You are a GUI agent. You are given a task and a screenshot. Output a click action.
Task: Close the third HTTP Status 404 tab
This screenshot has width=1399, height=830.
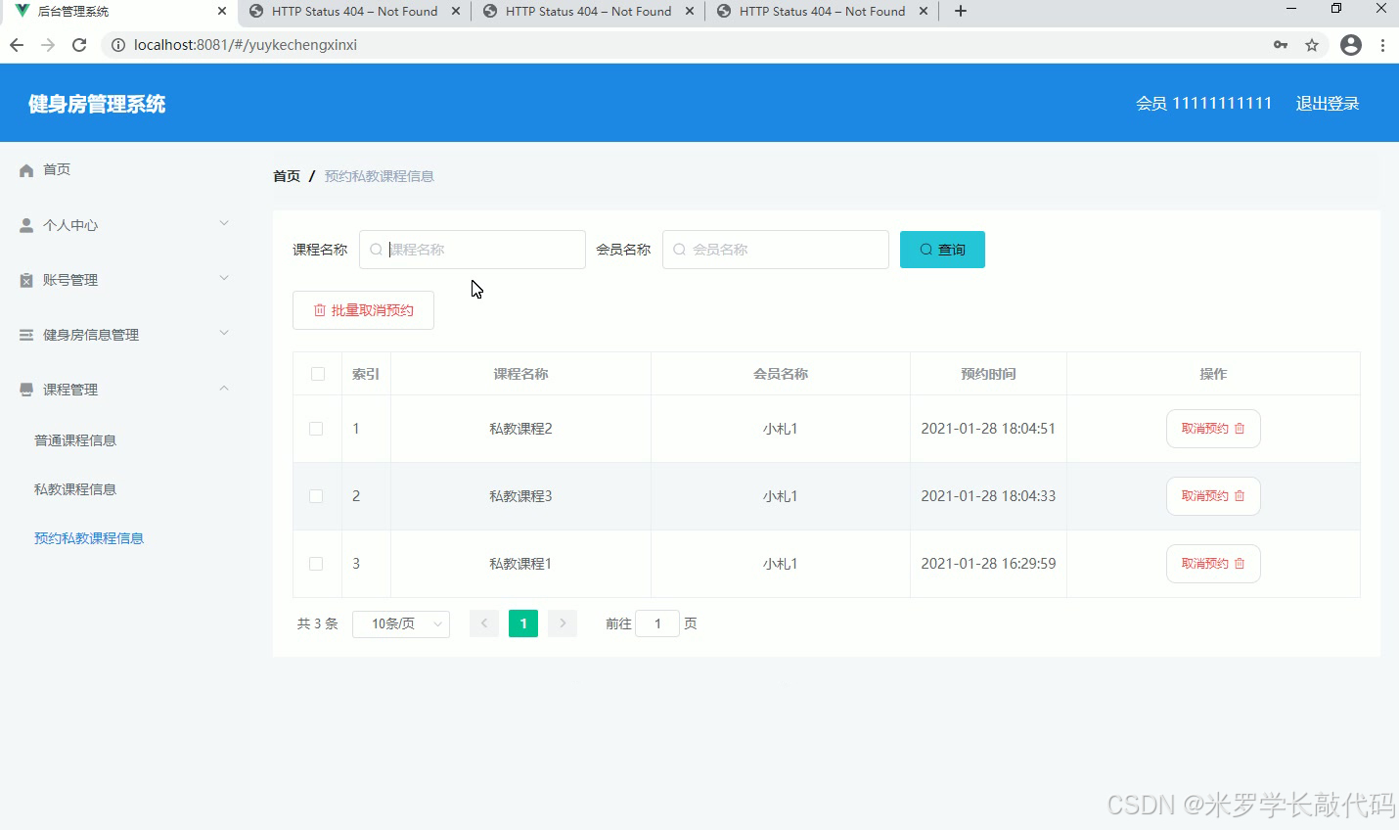(x=923, y=11)
